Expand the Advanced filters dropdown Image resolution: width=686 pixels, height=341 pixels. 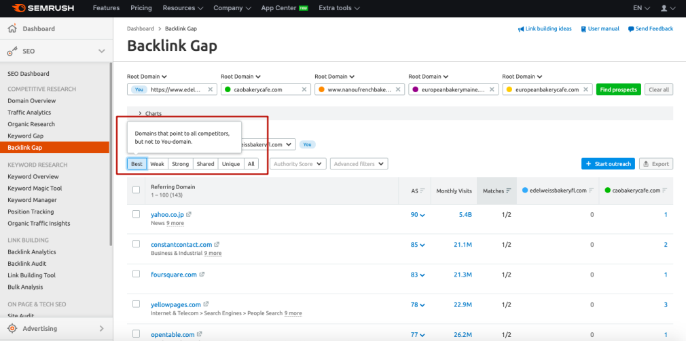(359, 164)
